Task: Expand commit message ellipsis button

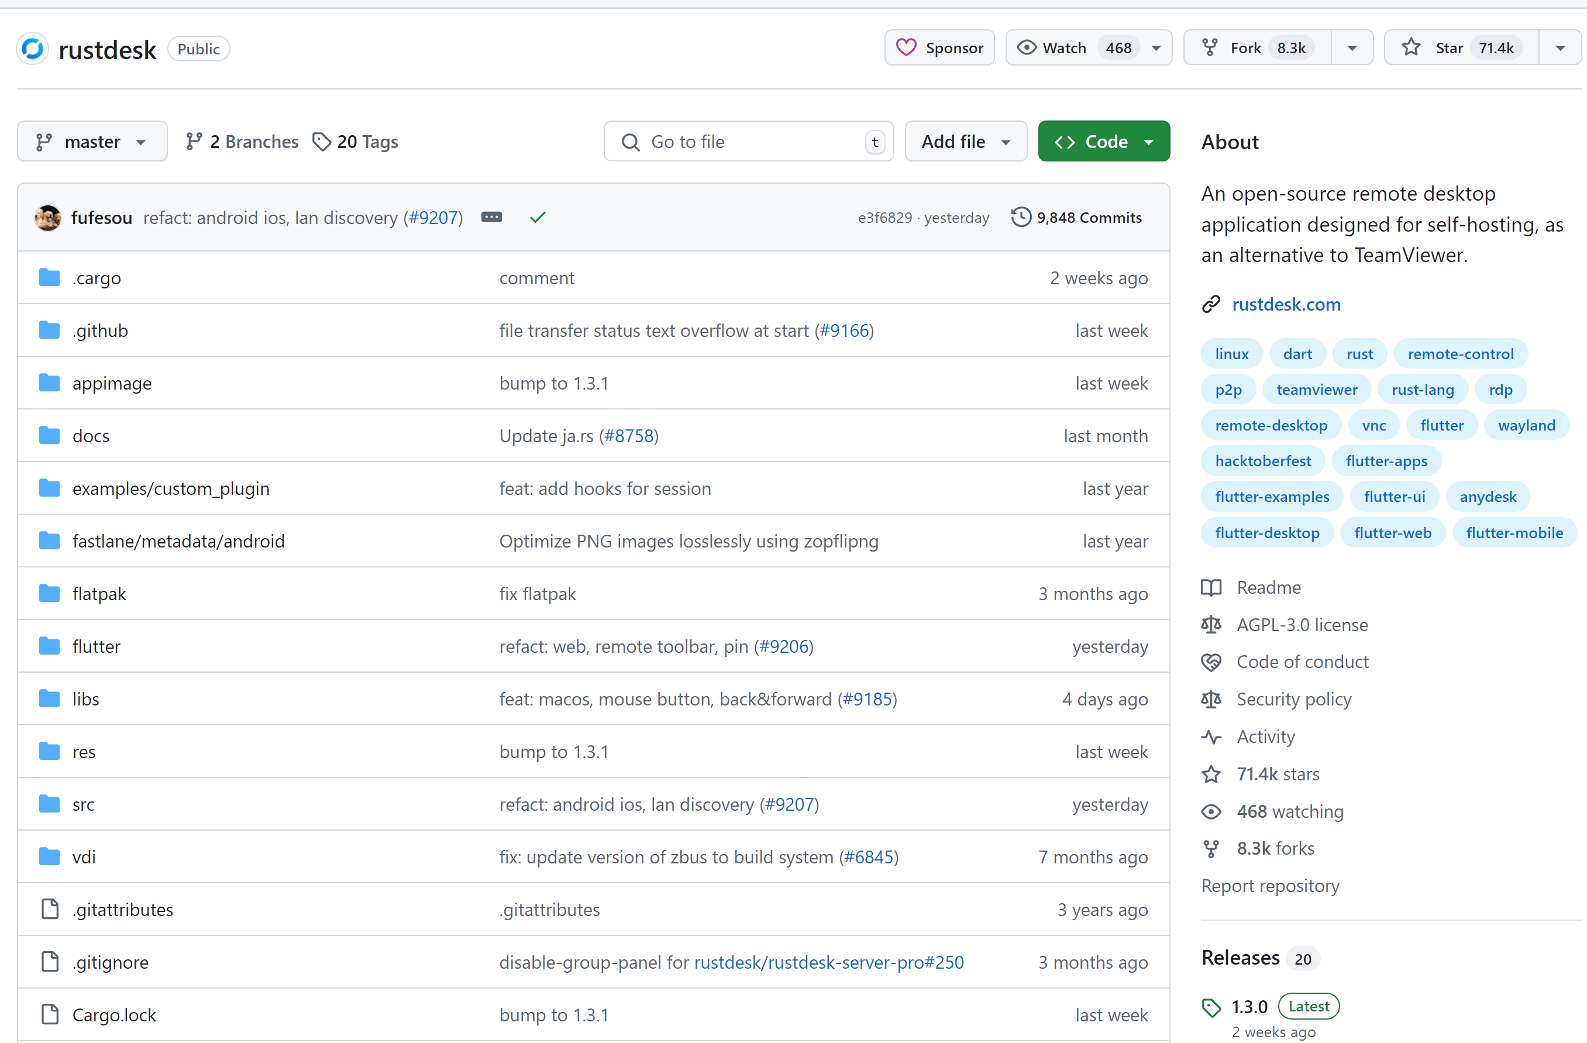Action: 491,218
